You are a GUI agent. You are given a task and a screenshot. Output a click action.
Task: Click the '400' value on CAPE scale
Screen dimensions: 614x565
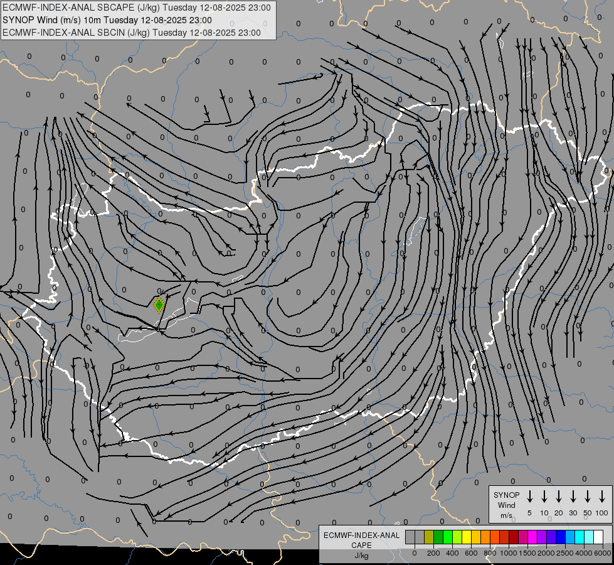(x=452, y=553)
